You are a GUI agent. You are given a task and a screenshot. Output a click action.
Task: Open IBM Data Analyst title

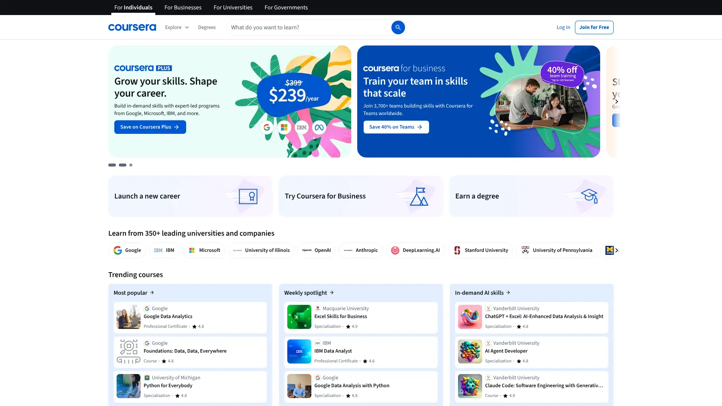pos(333,351)
